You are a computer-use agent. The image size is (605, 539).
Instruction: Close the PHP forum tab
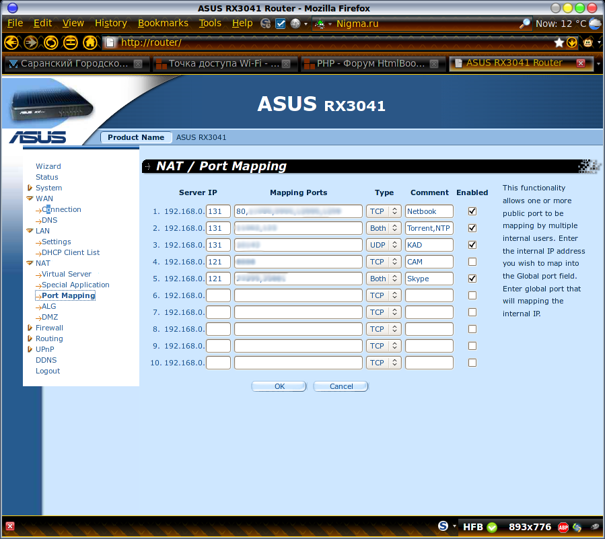click(x=434, y=64)
